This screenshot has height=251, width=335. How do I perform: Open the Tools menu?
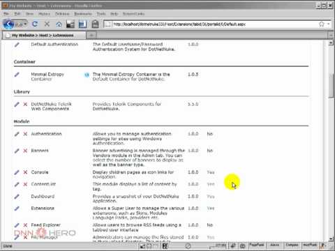tap(101, 14)
